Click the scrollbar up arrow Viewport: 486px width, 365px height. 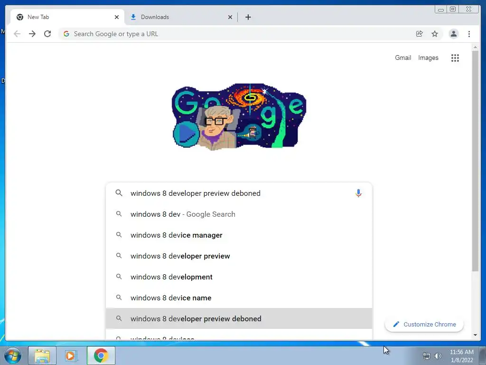click(475, 47)
